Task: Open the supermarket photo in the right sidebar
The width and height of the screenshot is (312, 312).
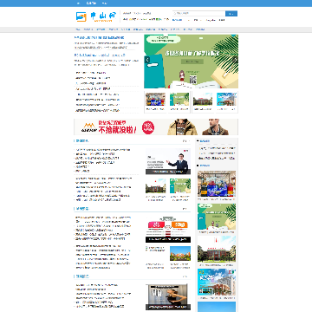Action: click(x=217, y=184)
